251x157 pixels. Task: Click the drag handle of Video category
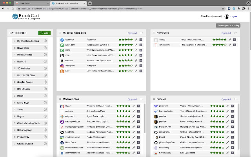click(x=15, y=110)
